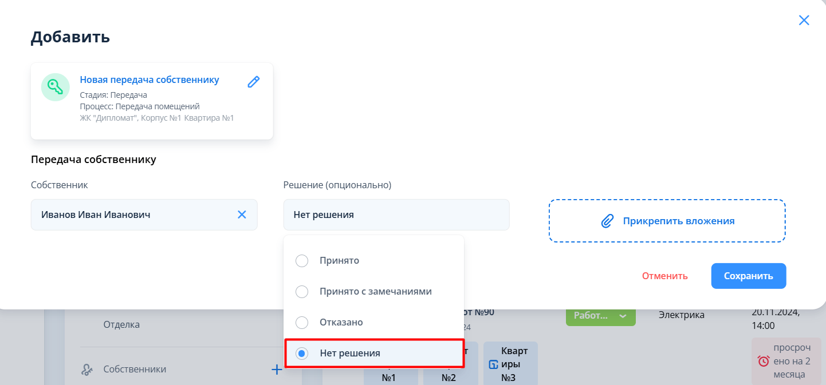The width and height of the screenshot is (826, 385).
Task: Click the green key icon
Action: pos(55,87)
